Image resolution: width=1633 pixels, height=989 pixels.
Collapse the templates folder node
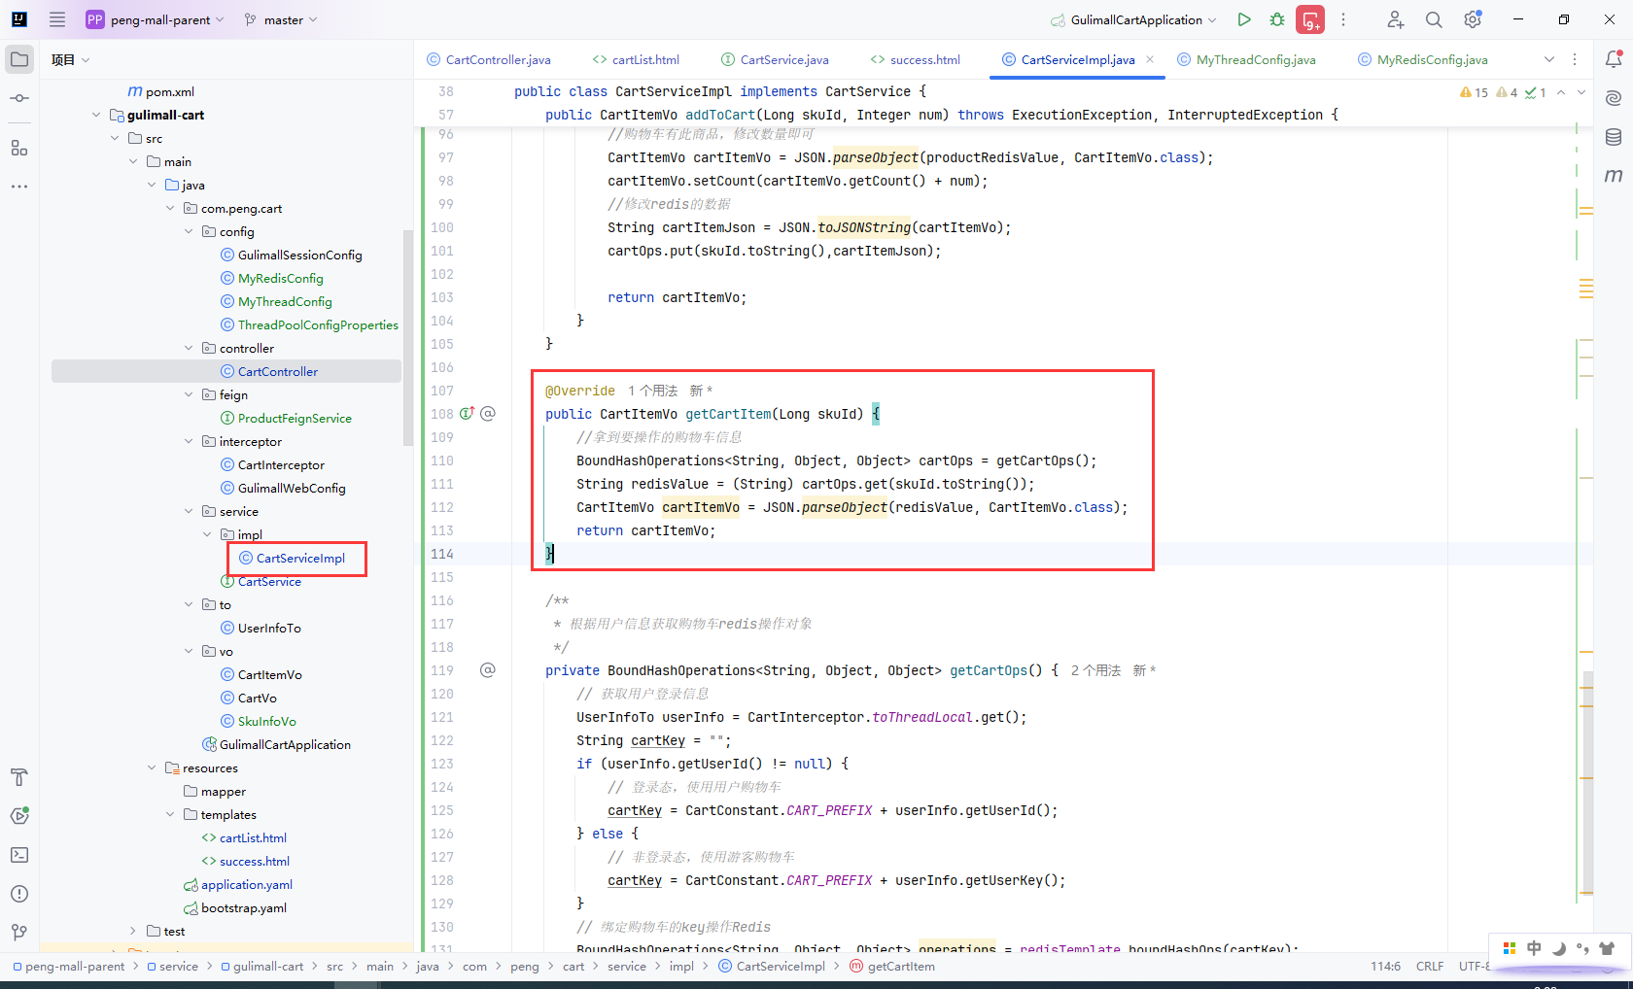tap(170, 814)
